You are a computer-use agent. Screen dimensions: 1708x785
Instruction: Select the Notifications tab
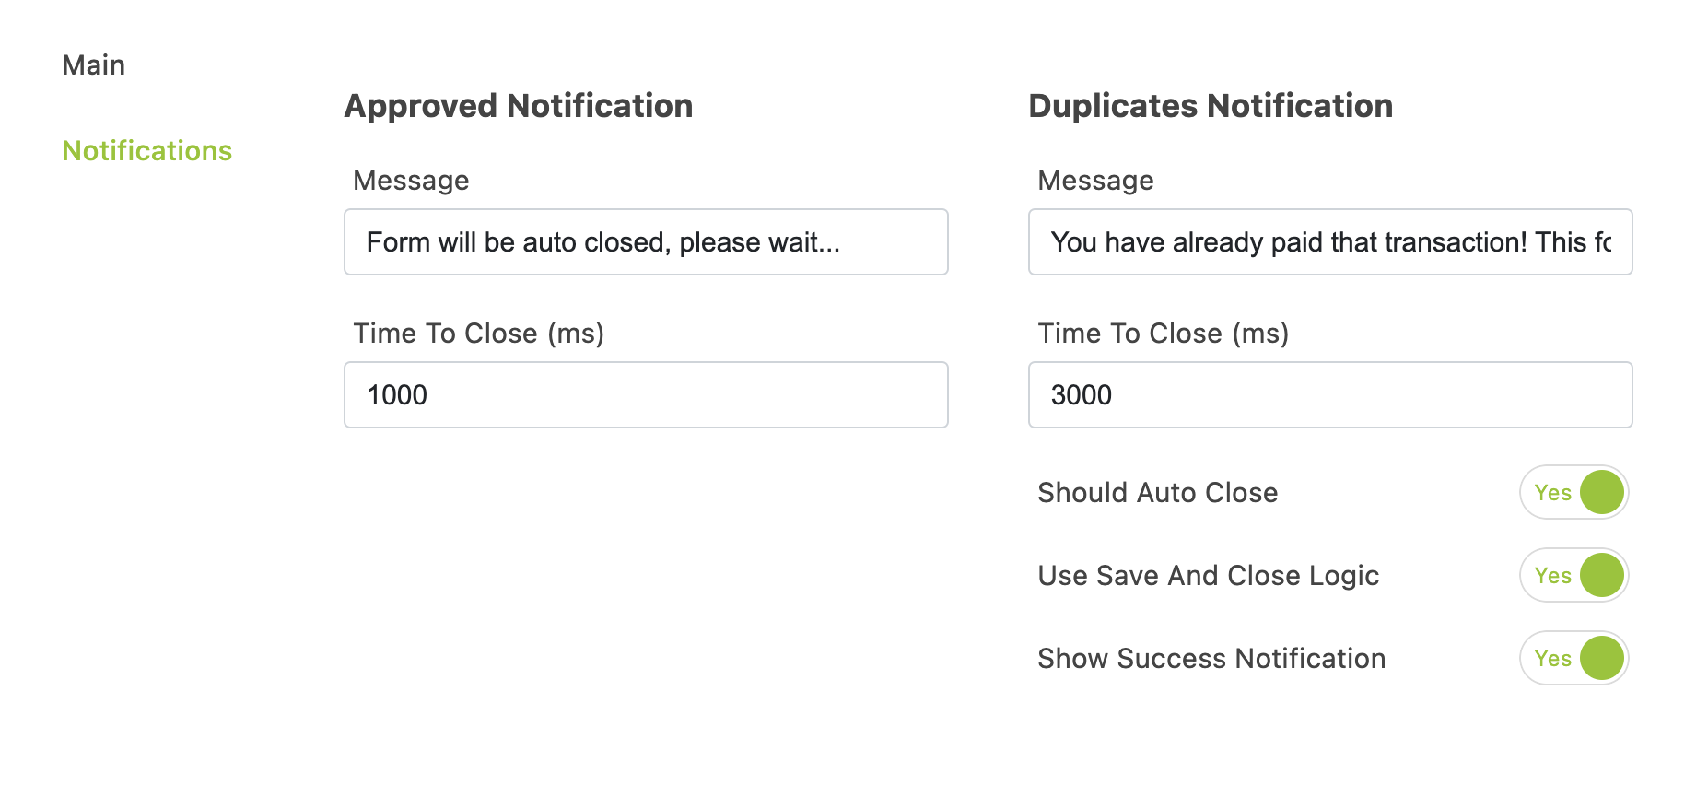click(x=146, y=150)
